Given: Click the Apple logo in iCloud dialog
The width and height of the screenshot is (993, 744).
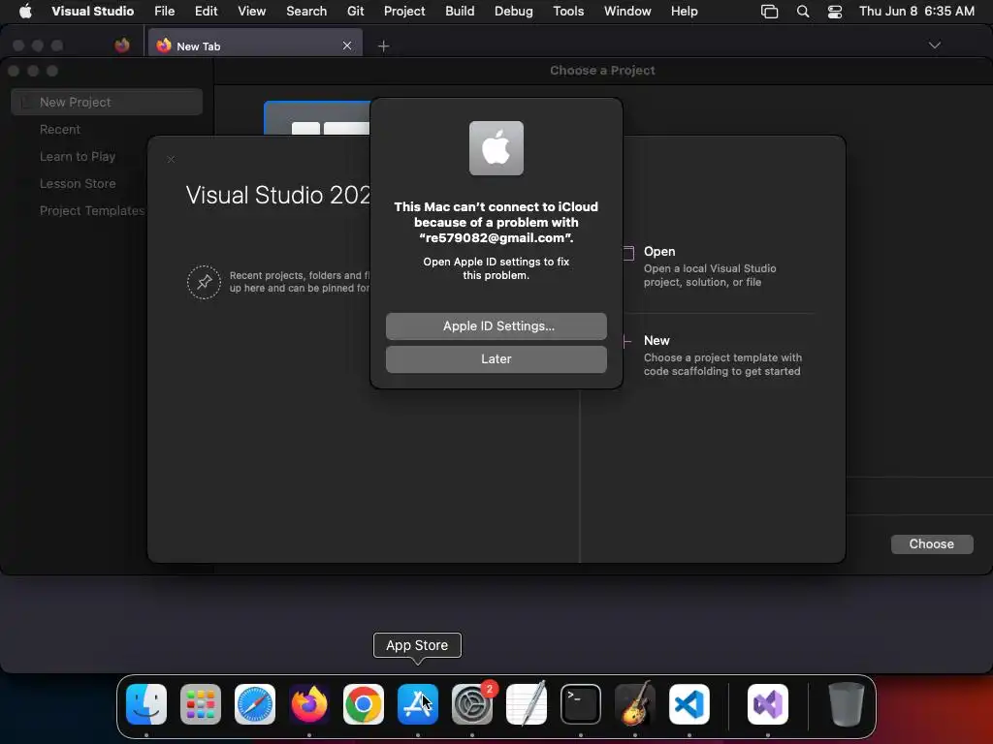Looking at the screenshot, I should pyautogui.click(x=496, y=148).
